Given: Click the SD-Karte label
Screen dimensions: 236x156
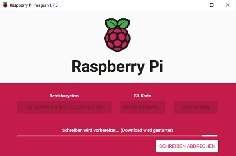Looking at the screenshot, I should click(142, 96).
